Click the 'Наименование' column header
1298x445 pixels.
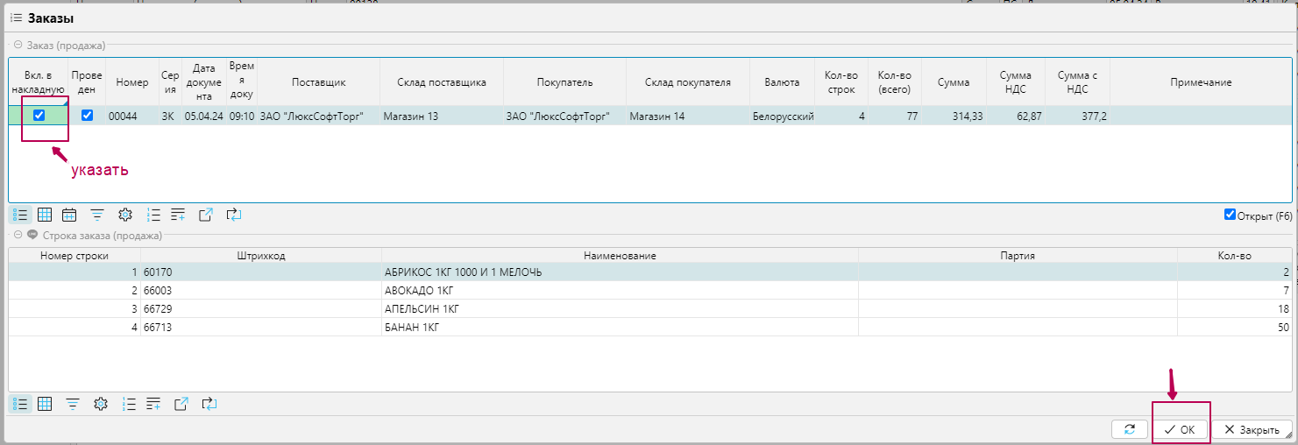click(620, 255)
